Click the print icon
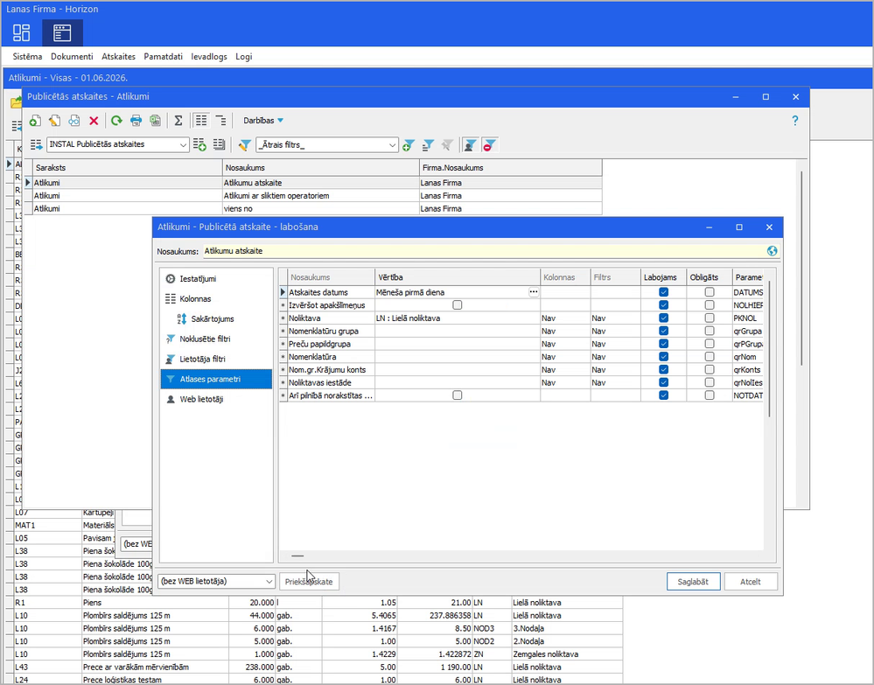The width and height of the screenshot is (874, 685). [x=136, y=121]
